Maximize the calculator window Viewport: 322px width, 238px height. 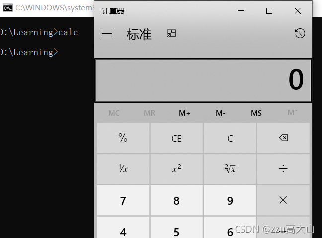(x=269, y=11)
